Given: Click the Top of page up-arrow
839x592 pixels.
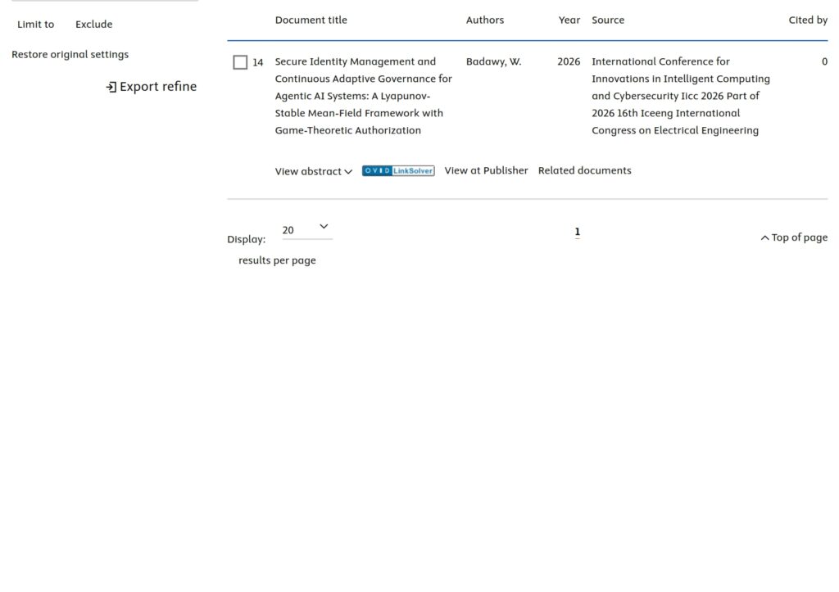Looking at the screenshot, I should point(764,237).
